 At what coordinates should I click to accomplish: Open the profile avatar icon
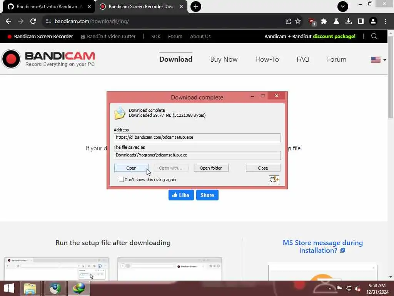click(373, 22)
